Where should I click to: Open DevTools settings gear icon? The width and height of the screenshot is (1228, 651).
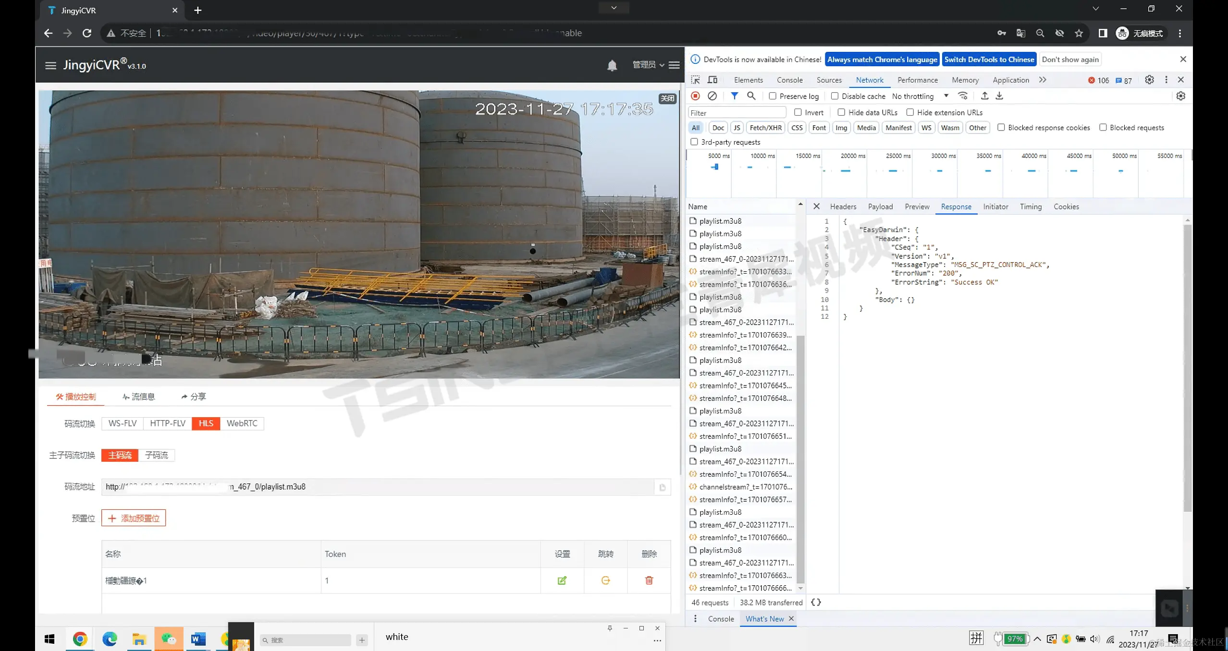1149,80
